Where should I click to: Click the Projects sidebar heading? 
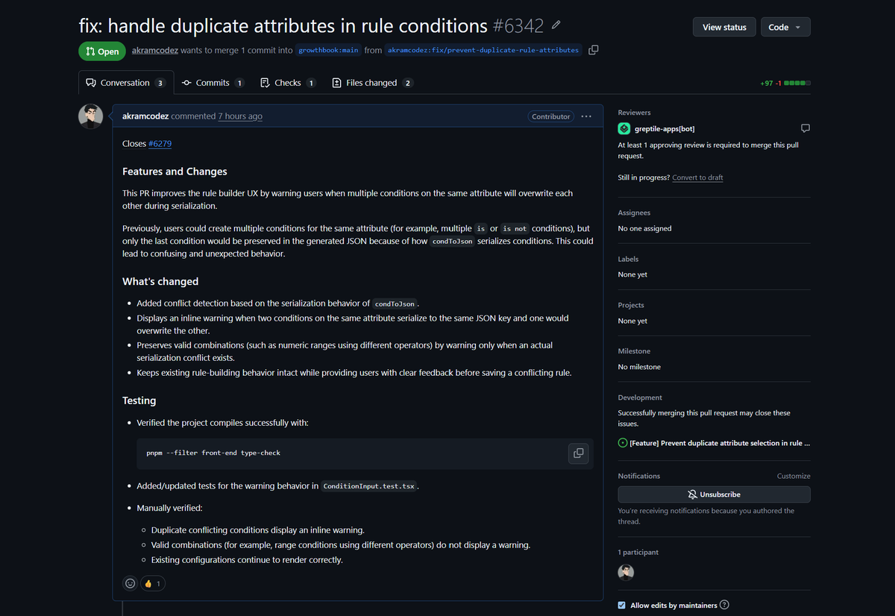(631, 305)
